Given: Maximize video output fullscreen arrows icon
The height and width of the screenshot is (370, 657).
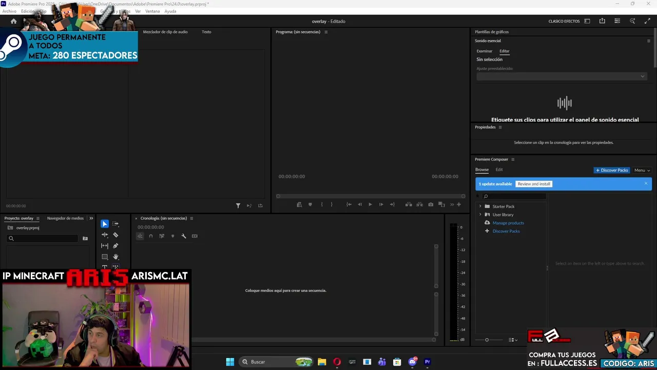Looking at the screenshot, I should point(647,21).
